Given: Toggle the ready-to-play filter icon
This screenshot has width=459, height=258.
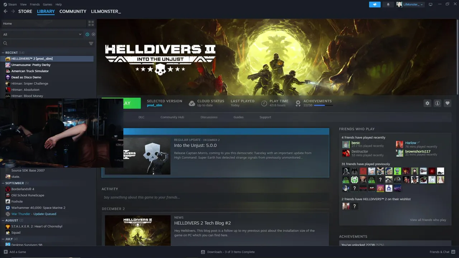Looking at the screenshot, I should click(x=93, y=34).
